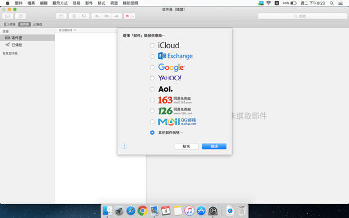The width and height of the screenshot is (349, 218).
Task: Click the Reply arrow toolbar icon
Action: point(97,16)
